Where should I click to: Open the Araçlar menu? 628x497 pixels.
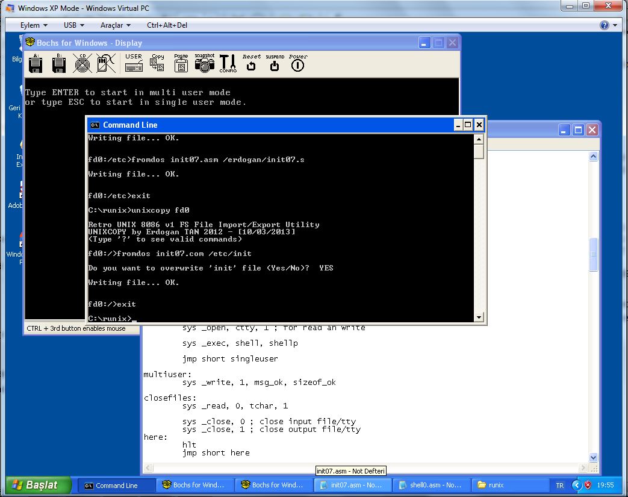pyautogui.click(x=116, y=25)
